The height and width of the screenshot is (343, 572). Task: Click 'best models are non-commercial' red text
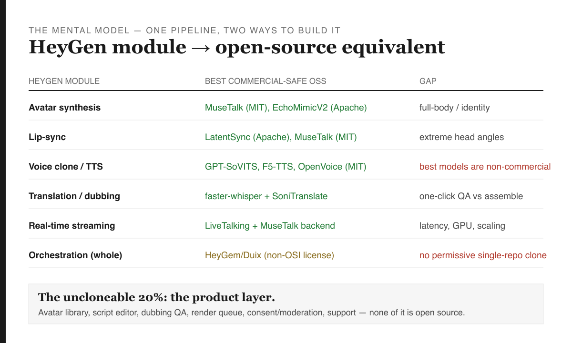[x=485, y=167]
